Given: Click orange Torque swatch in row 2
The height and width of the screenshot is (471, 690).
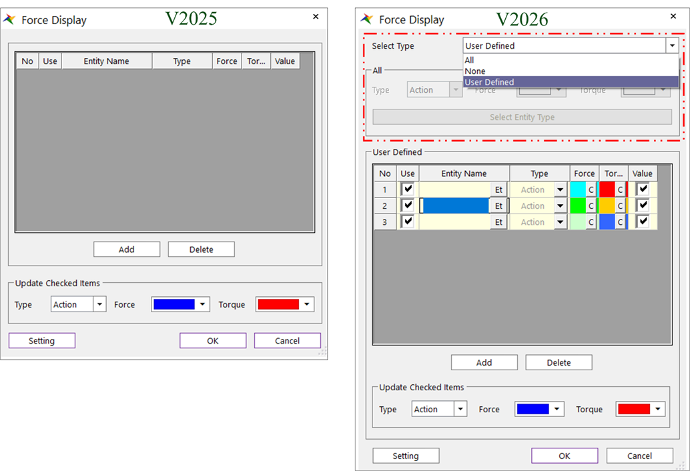Looking at the screenshot, I should coord(607,206).
